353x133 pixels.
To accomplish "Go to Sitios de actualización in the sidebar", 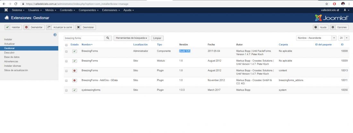I will (16, 70).
